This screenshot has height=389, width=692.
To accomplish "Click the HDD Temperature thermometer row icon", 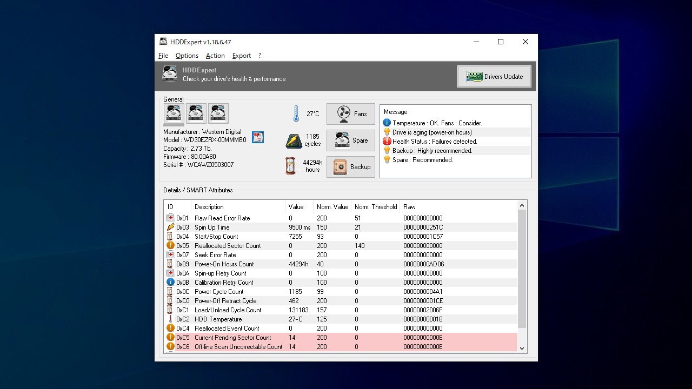I will coord(170,319).
